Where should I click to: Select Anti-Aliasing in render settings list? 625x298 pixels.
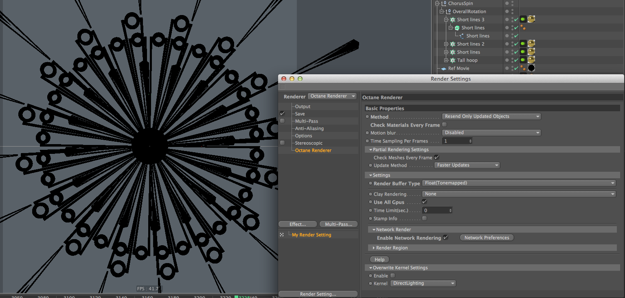[x=309, y=128]
